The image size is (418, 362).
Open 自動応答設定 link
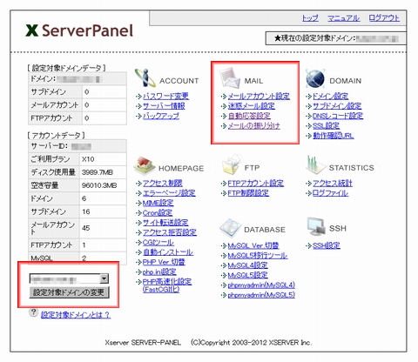[249, 116]
